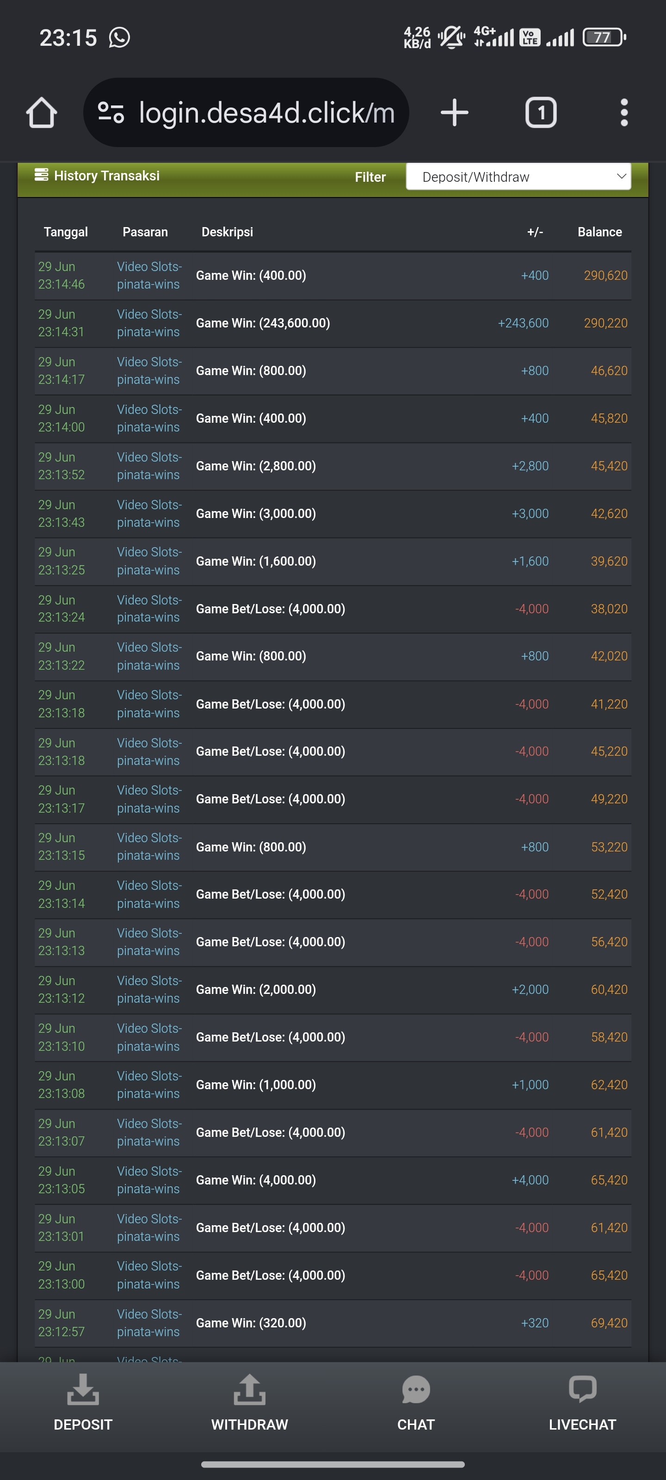Select the Game Win 243,600.00 row
The image size is (666, 1480).
pos(333,323)
